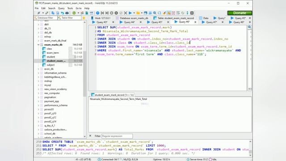286x161 pixels.
Task: Expand the mysql database node
Action: tap(38, 85)
